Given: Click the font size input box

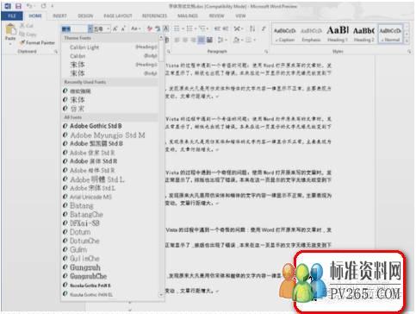Looking at the screenshot, I should (x=100, y=28).
